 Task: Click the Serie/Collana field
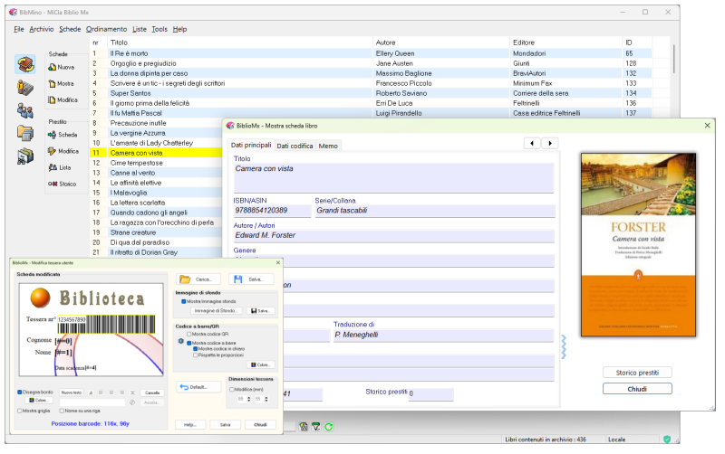[435, 211]
